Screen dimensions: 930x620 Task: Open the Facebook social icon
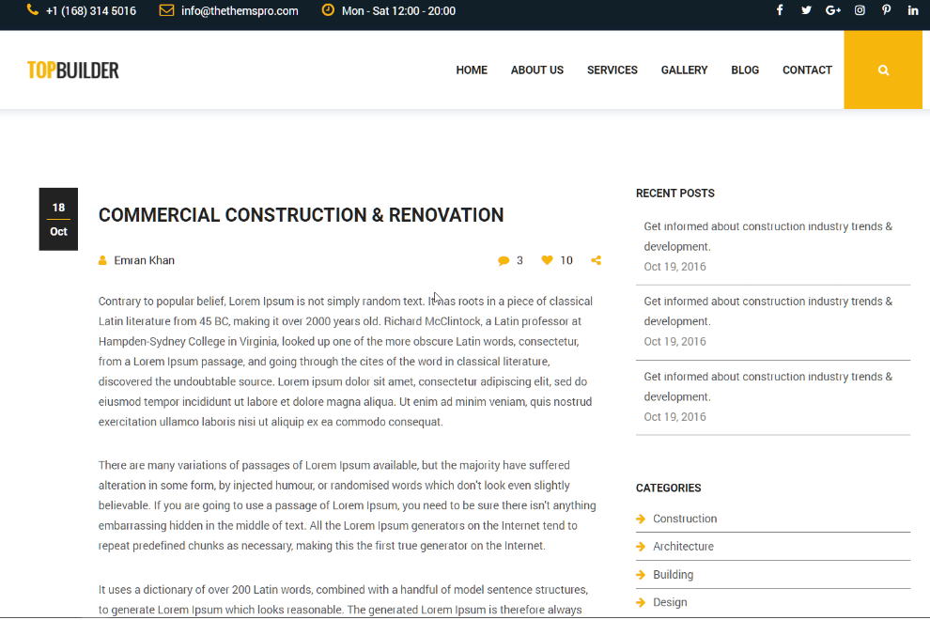(780, 10)
